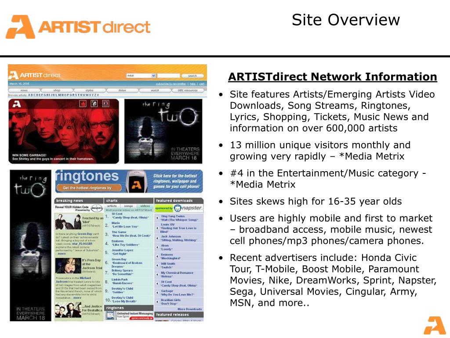Click the white A logo on Garbage banner
The image size is (450, 338).
[16, 104]
